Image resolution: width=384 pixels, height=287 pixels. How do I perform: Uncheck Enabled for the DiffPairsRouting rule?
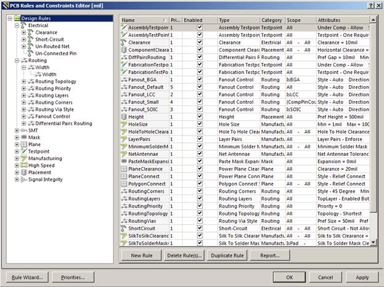[x=200, y=57]
